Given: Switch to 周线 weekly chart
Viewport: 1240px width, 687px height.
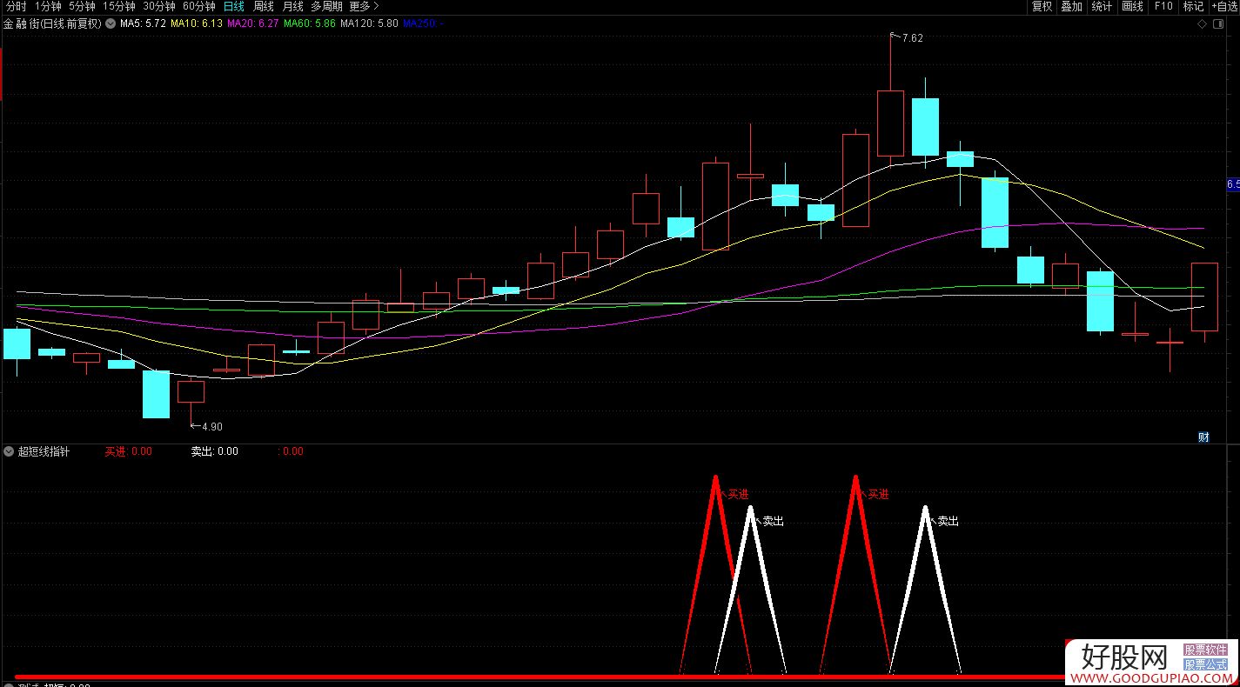Looking at the screenshot, I should [x=263, y=6].
